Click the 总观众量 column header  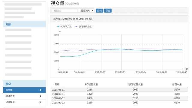coord(177,85)
